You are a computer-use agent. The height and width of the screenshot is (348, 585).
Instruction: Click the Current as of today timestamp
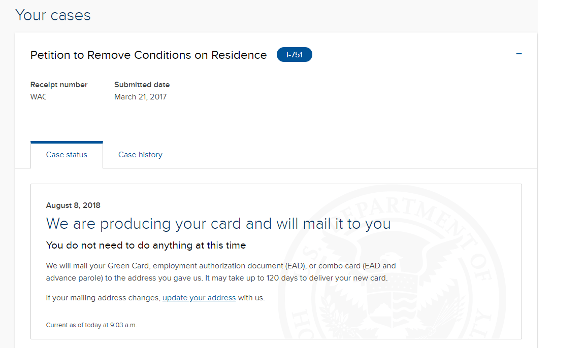(x=91, y=325)
